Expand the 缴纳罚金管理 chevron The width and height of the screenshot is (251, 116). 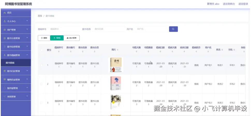click(27, 79)
